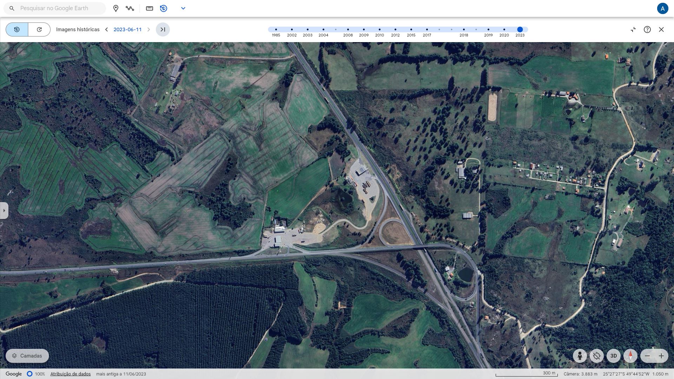The image size is (674, 379).
Task: Zoom in with the plus button
Action: (661, 356)
